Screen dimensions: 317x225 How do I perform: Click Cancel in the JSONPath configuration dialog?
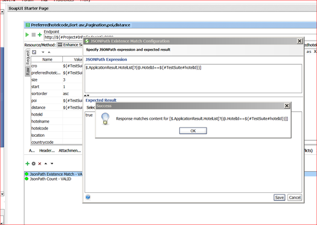point(294,197)
